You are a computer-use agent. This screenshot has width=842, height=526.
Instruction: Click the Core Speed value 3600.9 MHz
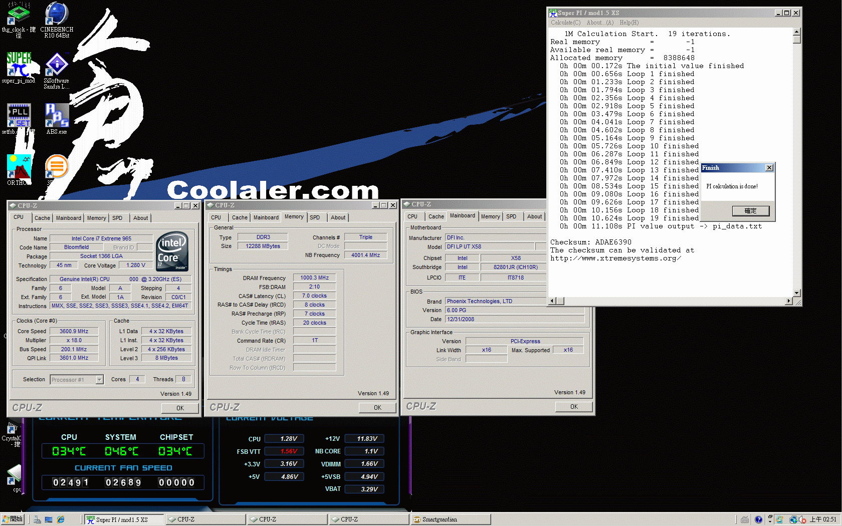pyautogui.click(x=74, y=331)
